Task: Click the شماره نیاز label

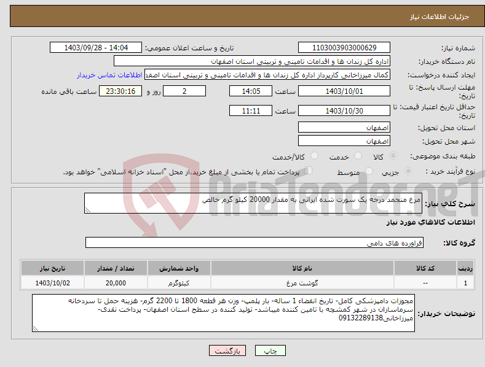Action: click(458, 48)
